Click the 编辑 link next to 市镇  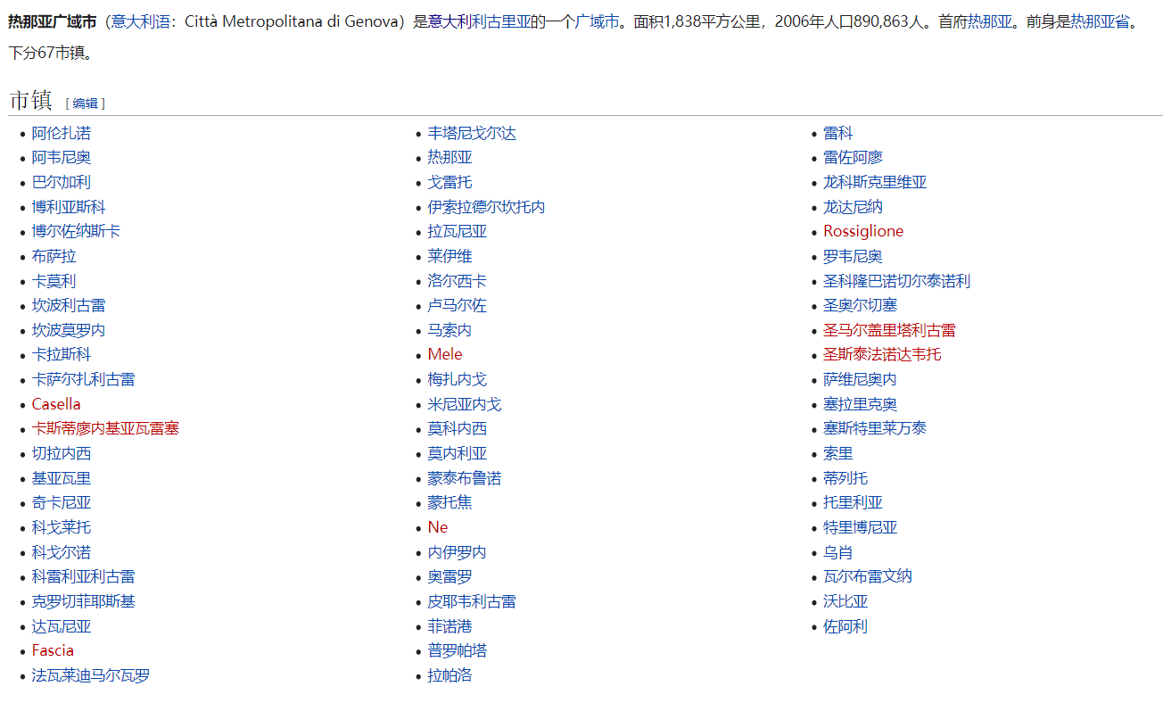pos(85,103)
